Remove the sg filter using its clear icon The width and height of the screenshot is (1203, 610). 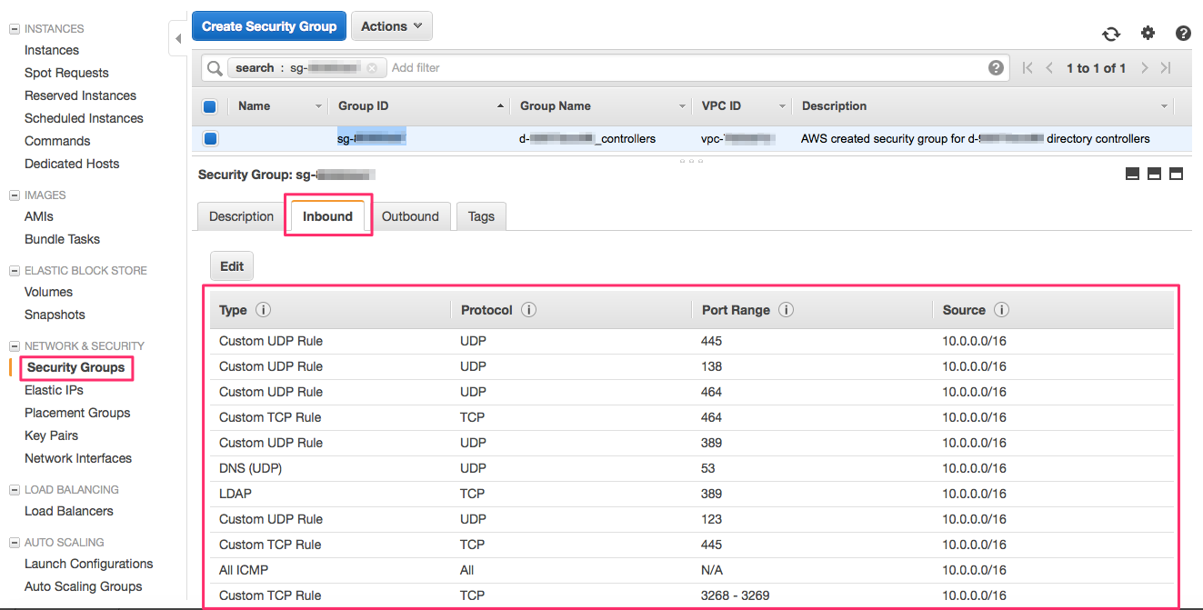[x=372, y=67]
